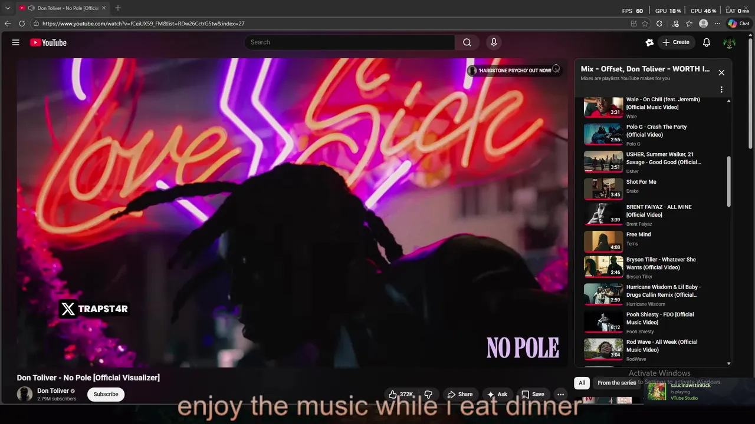This screenshot has width=755, height=424.
Task: Open the YouTube account avatar menu
Action: point(730,42)
